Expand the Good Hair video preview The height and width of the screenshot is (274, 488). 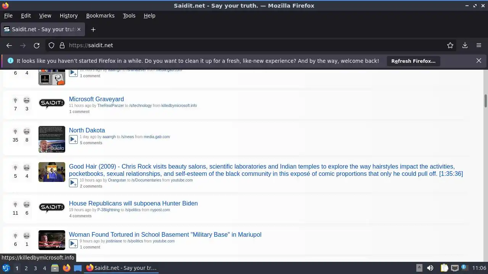(74, 183)
